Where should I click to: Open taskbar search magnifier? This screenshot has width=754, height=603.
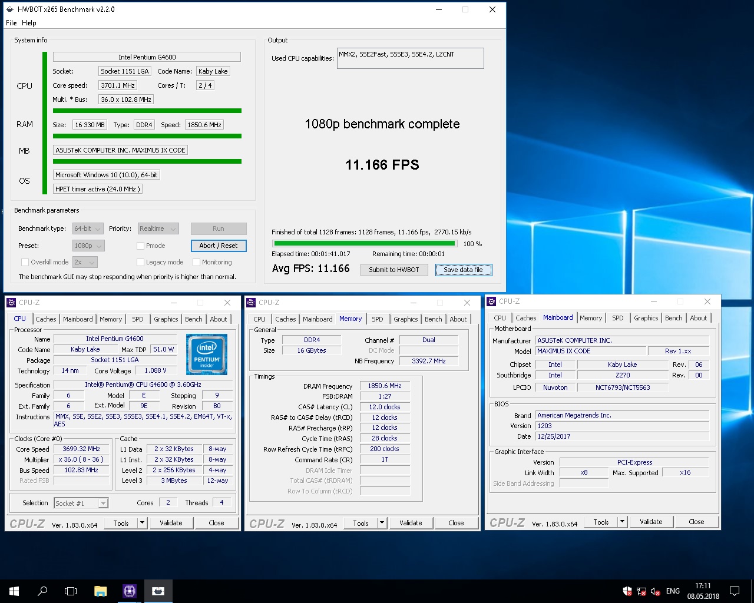42,591
